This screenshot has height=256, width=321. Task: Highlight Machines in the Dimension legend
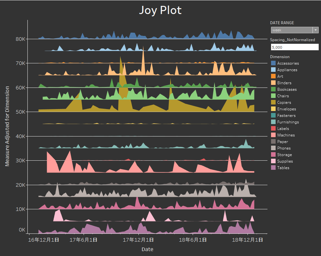pyautogui.click(x=274, y=135)
